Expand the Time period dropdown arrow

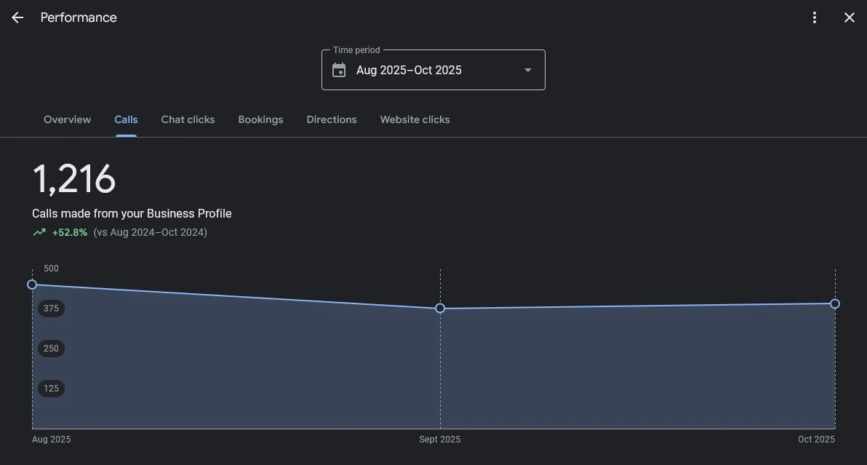527,71
